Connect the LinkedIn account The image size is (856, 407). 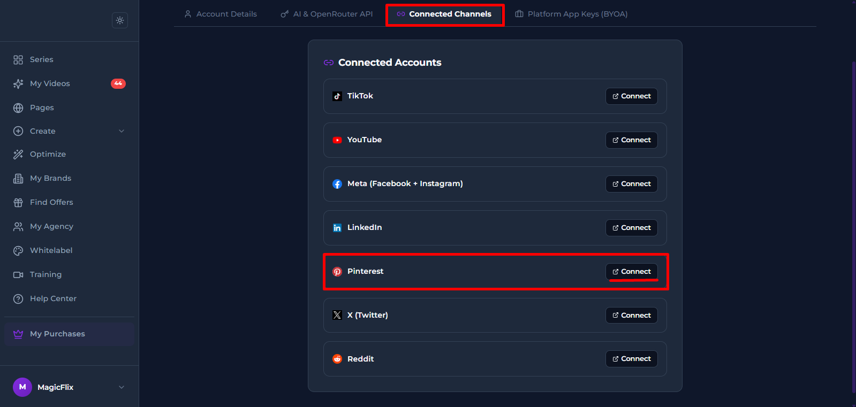click(x=632, y=228)
